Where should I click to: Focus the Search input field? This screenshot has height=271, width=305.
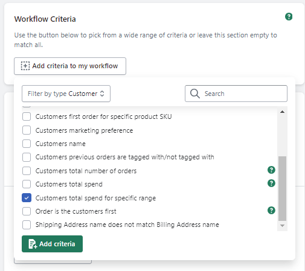click(236, 94)
